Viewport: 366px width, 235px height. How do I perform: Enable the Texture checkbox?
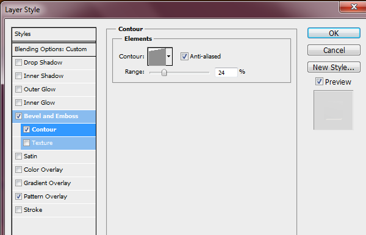(x=26, y=143)
